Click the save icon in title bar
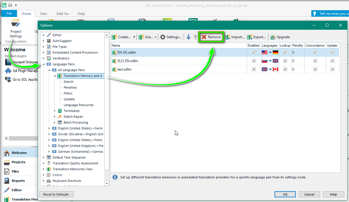 10,5
